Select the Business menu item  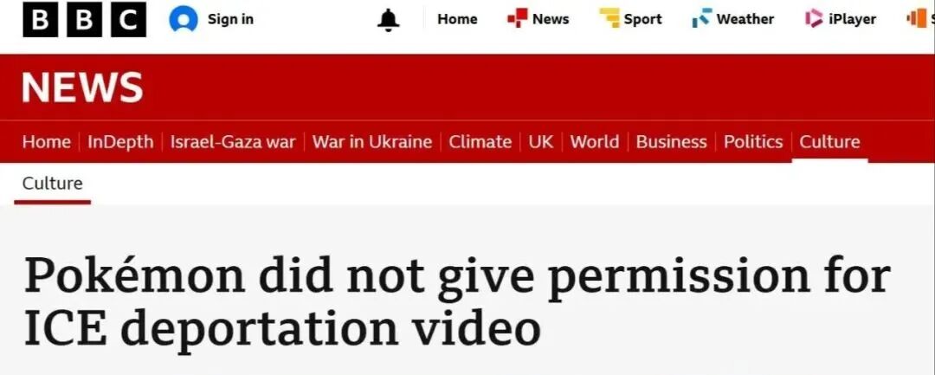coord(672,142)
